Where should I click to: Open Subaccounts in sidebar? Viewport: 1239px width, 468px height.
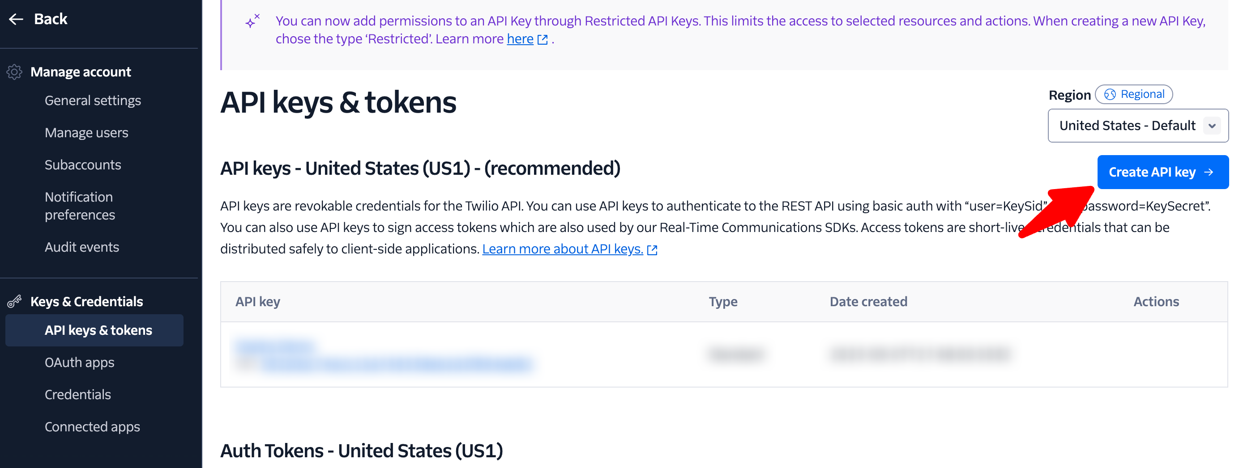tap(83, 165)
